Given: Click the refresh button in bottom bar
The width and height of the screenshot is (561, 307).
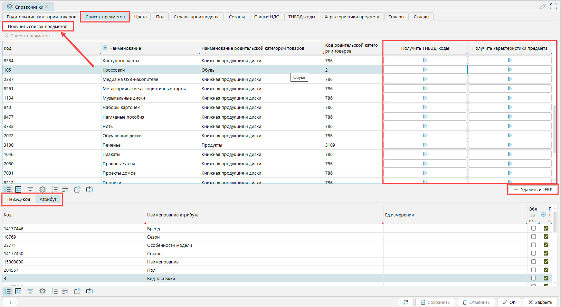Looking at the screenshot, I should (406, 302).
